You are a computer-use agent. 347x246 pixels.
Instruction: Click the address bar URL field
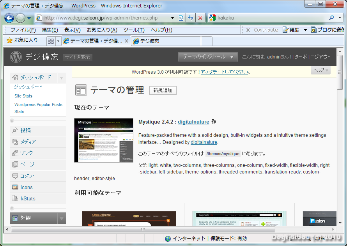click(103, 18)
